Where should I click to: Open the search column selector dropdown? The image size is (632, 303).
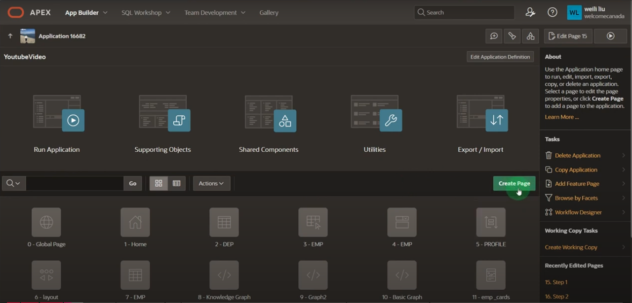pos(13,183)
